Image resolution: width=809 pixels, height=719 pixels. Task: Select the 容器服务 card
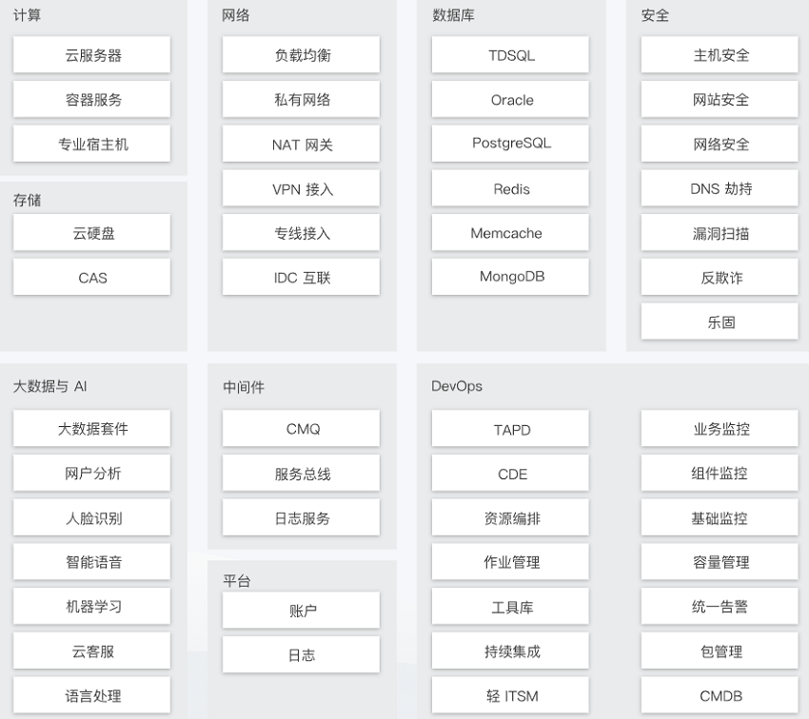click(x=91, y=99)
